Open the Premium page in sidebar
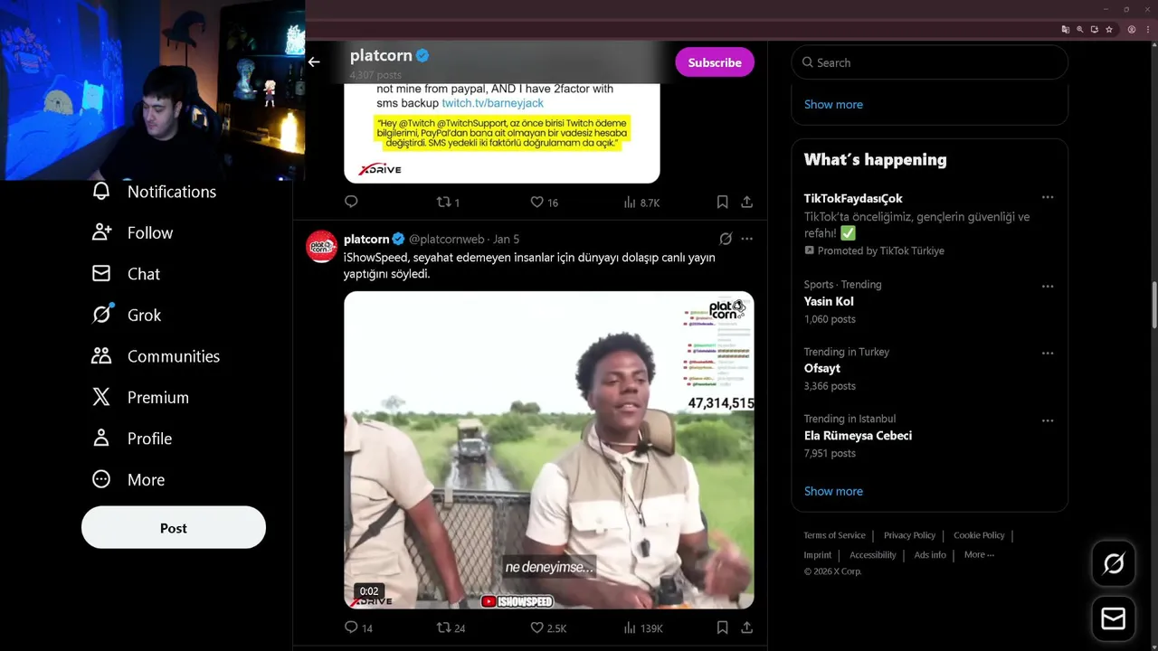The width and height of the screenshot is (1158, 651). [x=140, y=397]
